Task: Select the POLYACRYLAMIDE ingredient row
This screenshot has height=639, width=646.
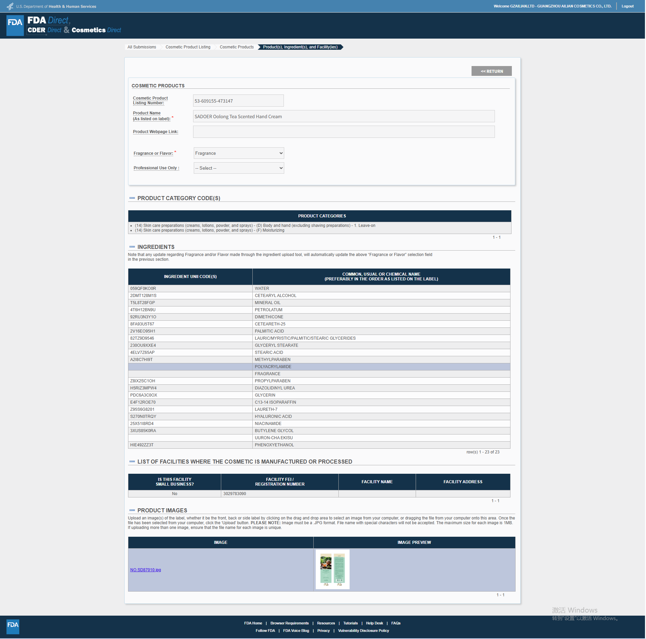Action: (x=319, y=367)
